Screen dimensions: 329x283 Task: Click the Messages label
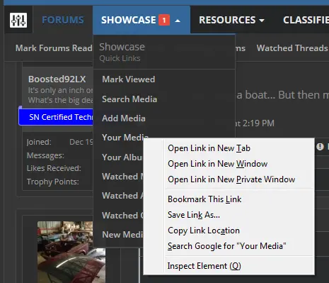point(45,155)
